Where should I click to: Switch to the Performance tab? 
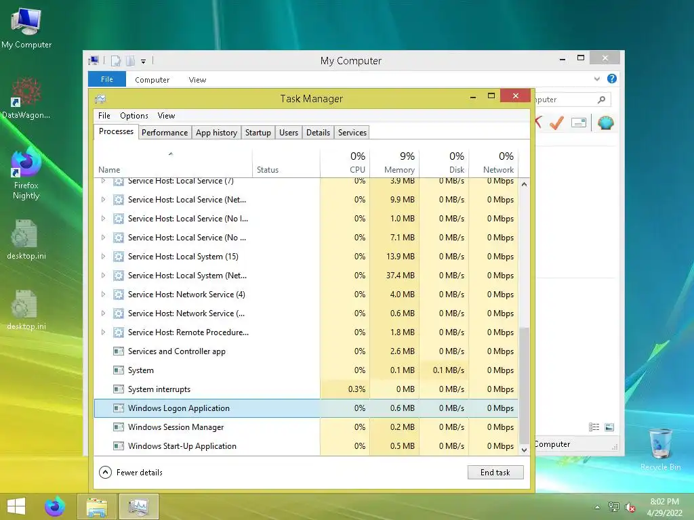[x=165, y=133]
